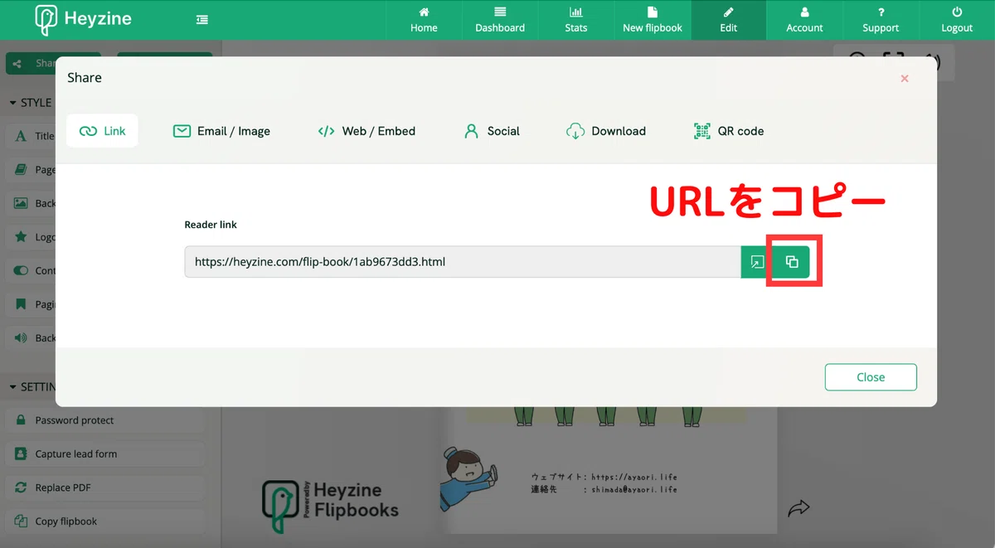The width and height of the screenshot is (995, 548).
Task: Open Stats page
Action: (x=576, y=20)
